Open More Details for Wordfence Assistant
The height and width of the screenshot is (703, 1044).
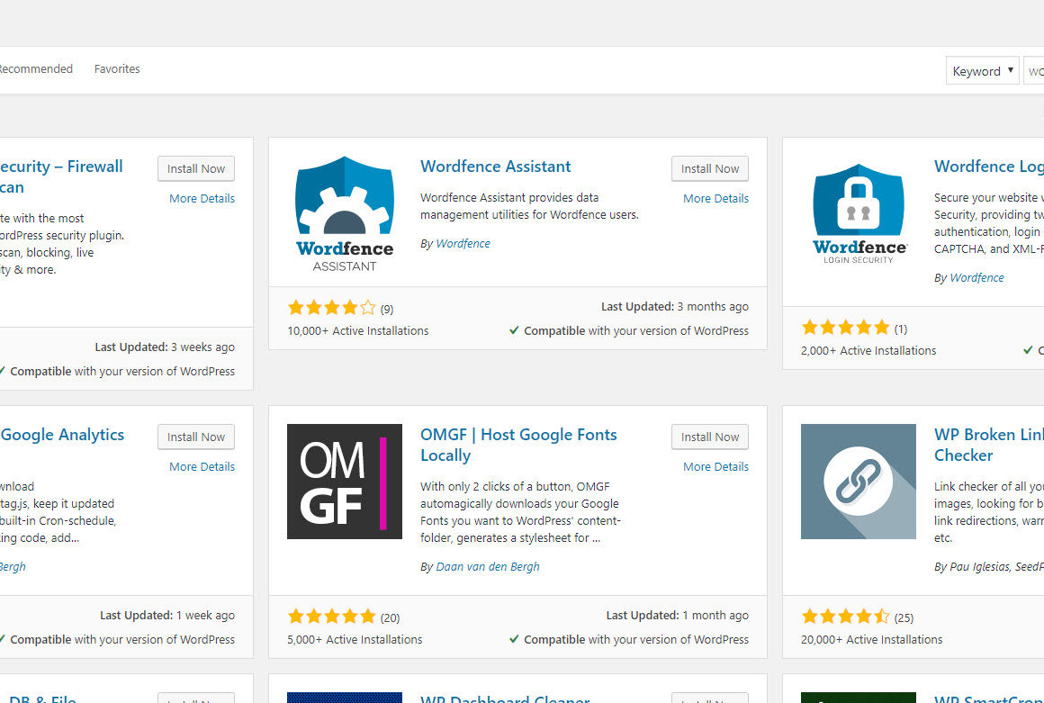715,199
